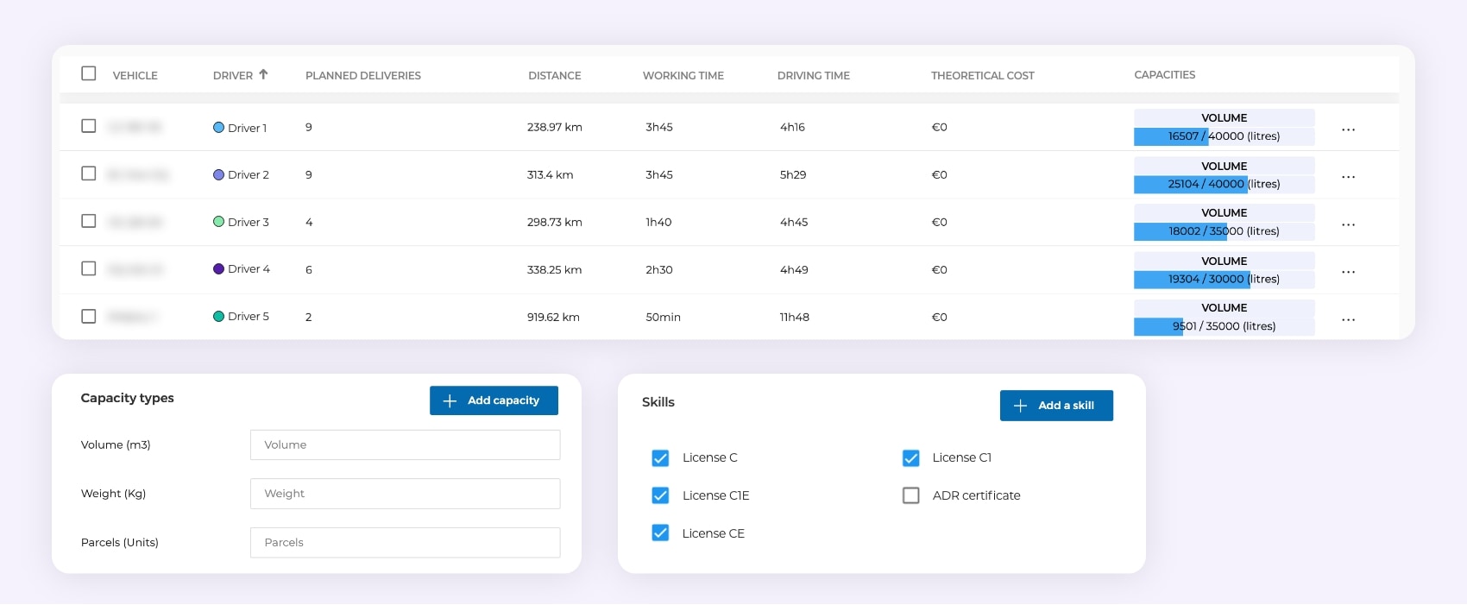The width and height of the screenshot is (1467, 605).
Task: Click the blue color dot of Driver 1
Action: click(218, 128)
